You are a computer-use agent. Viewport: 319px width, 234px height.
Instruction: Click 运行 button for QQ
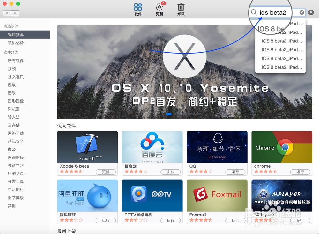(235, 172)
